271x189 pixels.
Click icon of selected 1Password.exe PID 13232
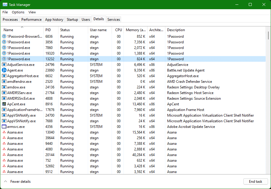tap(4, 59)
